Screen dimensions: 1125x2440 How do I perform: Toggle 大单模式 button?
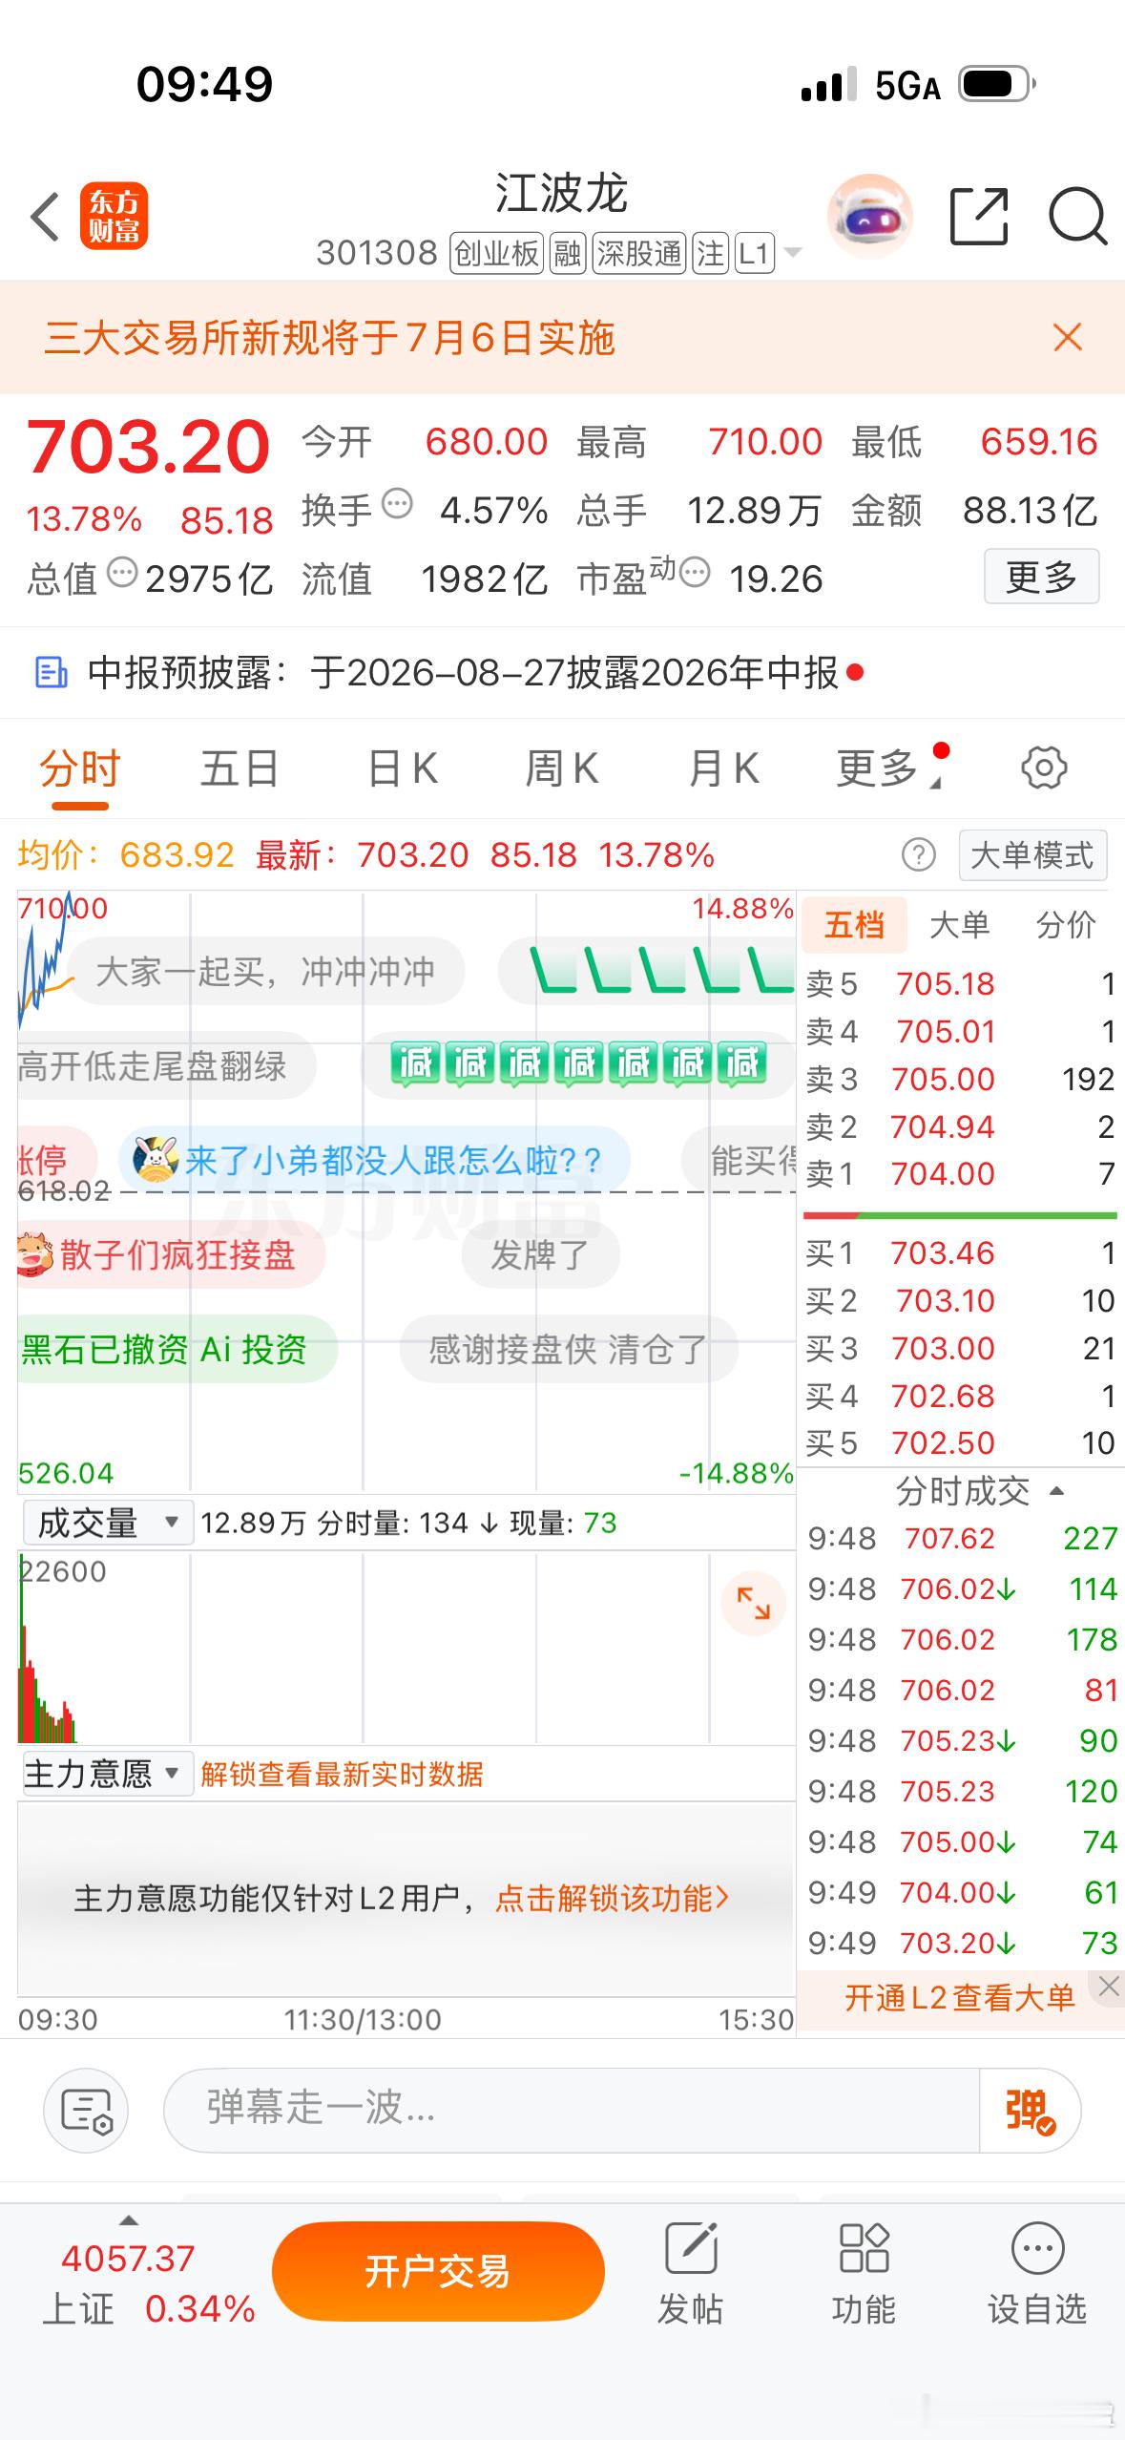[x=1032, y=854]
